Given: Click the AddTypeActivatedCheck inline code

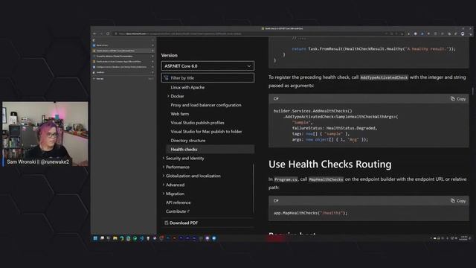Looking at the screenshot, I should (384, 77).
